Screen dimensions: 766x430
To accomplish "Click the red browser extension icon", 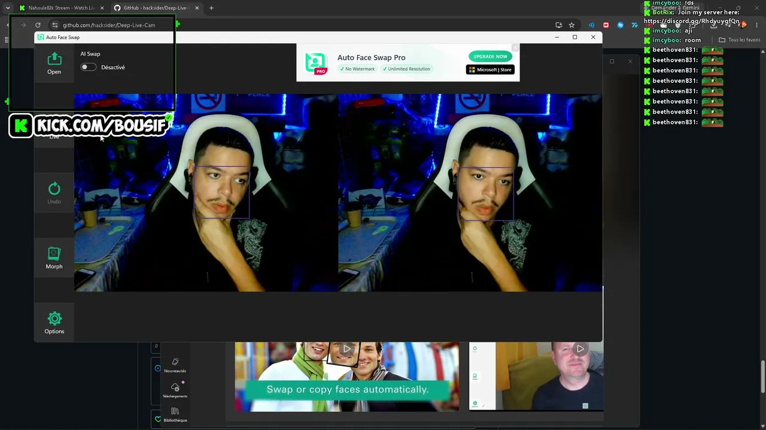I will (606, 25).
